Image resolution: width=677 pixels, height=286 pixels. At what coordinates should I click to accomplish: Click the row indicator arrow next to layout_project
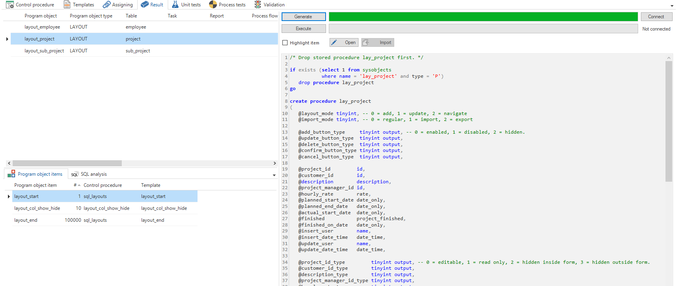(7, 39)
